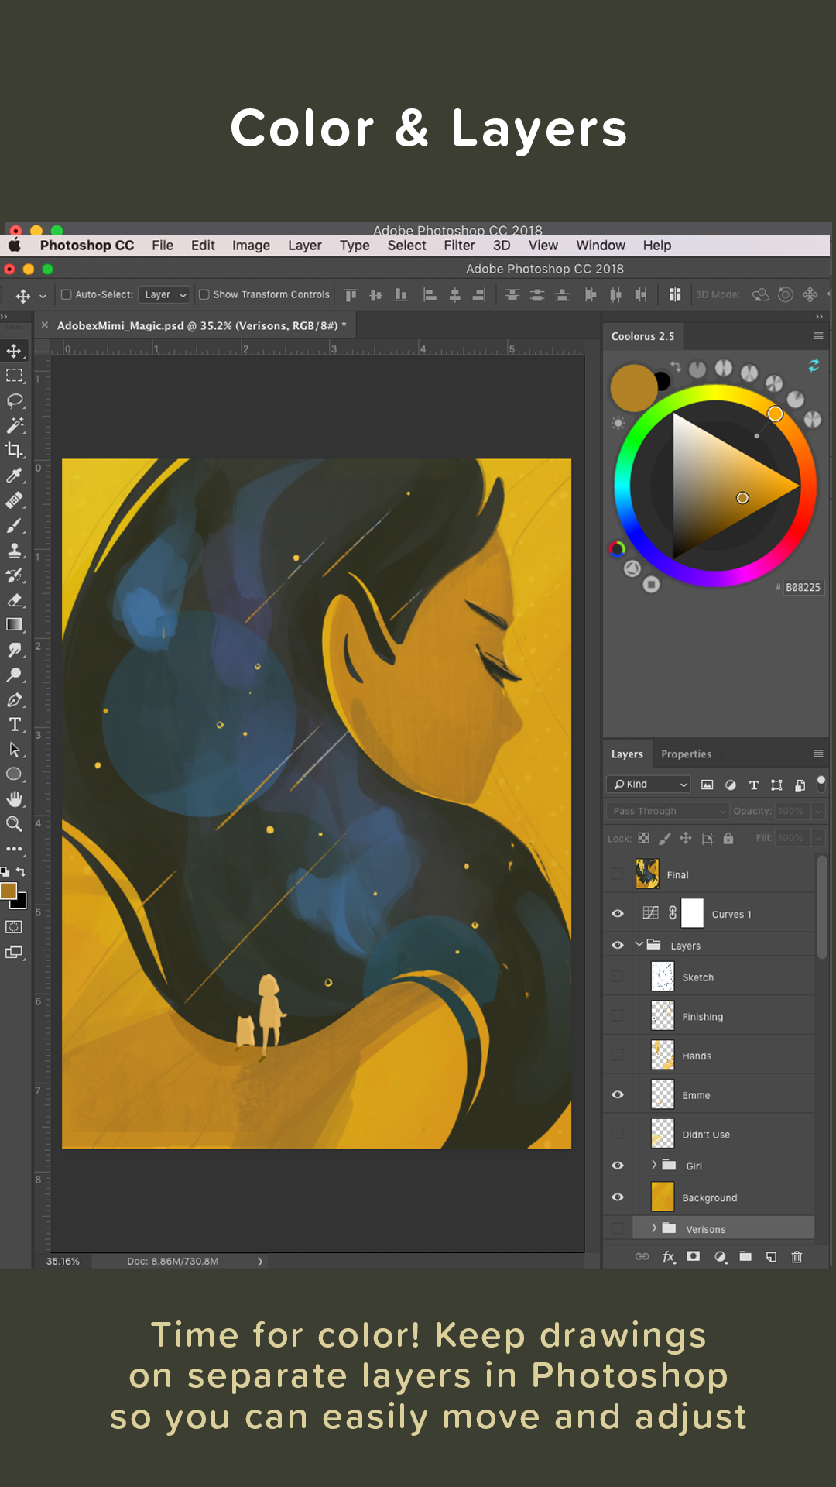Select the Gradient tool
The image size is (836, 1487).
(x=14, y=624)
